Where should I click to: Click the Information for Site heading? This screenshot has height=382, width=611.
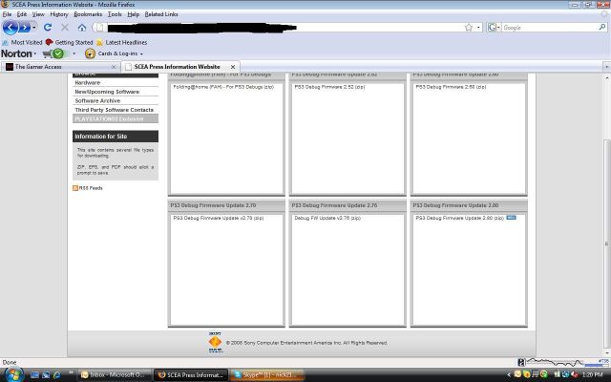pyautogui.click(x=116, y=136)
